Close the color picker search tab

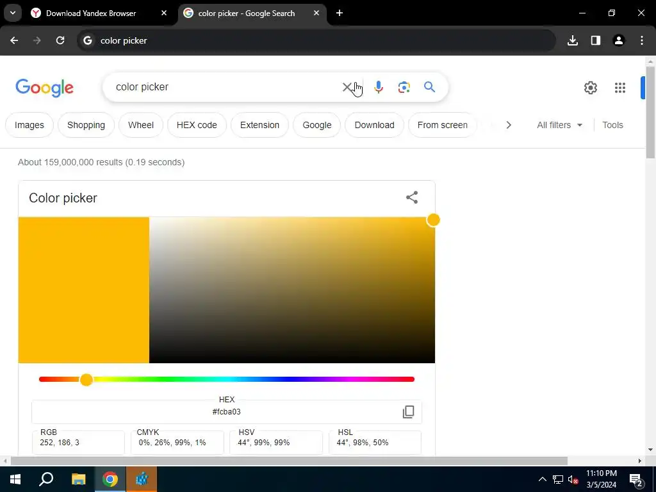click(316, 13)
